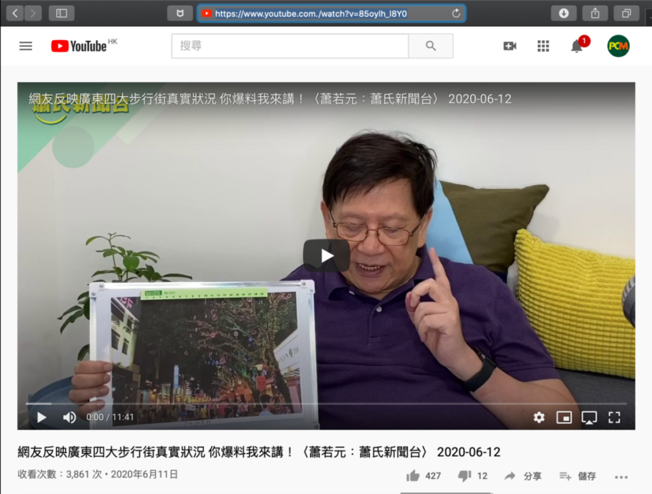Open the YouTube apps grid icon
Image resolution: width=652 pixels, height=494 pixels.
pyautogui.click(x=543, y=46)
